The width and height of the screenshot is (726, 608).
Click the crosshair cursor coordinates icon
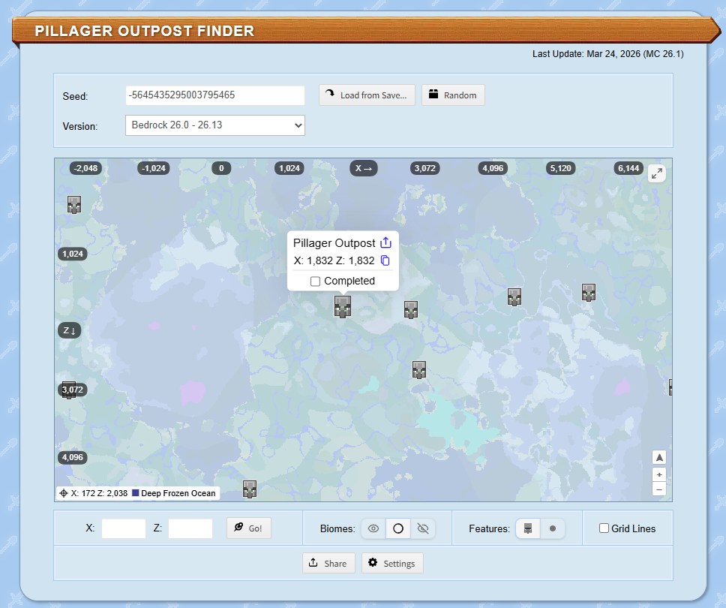click(64, 493)
